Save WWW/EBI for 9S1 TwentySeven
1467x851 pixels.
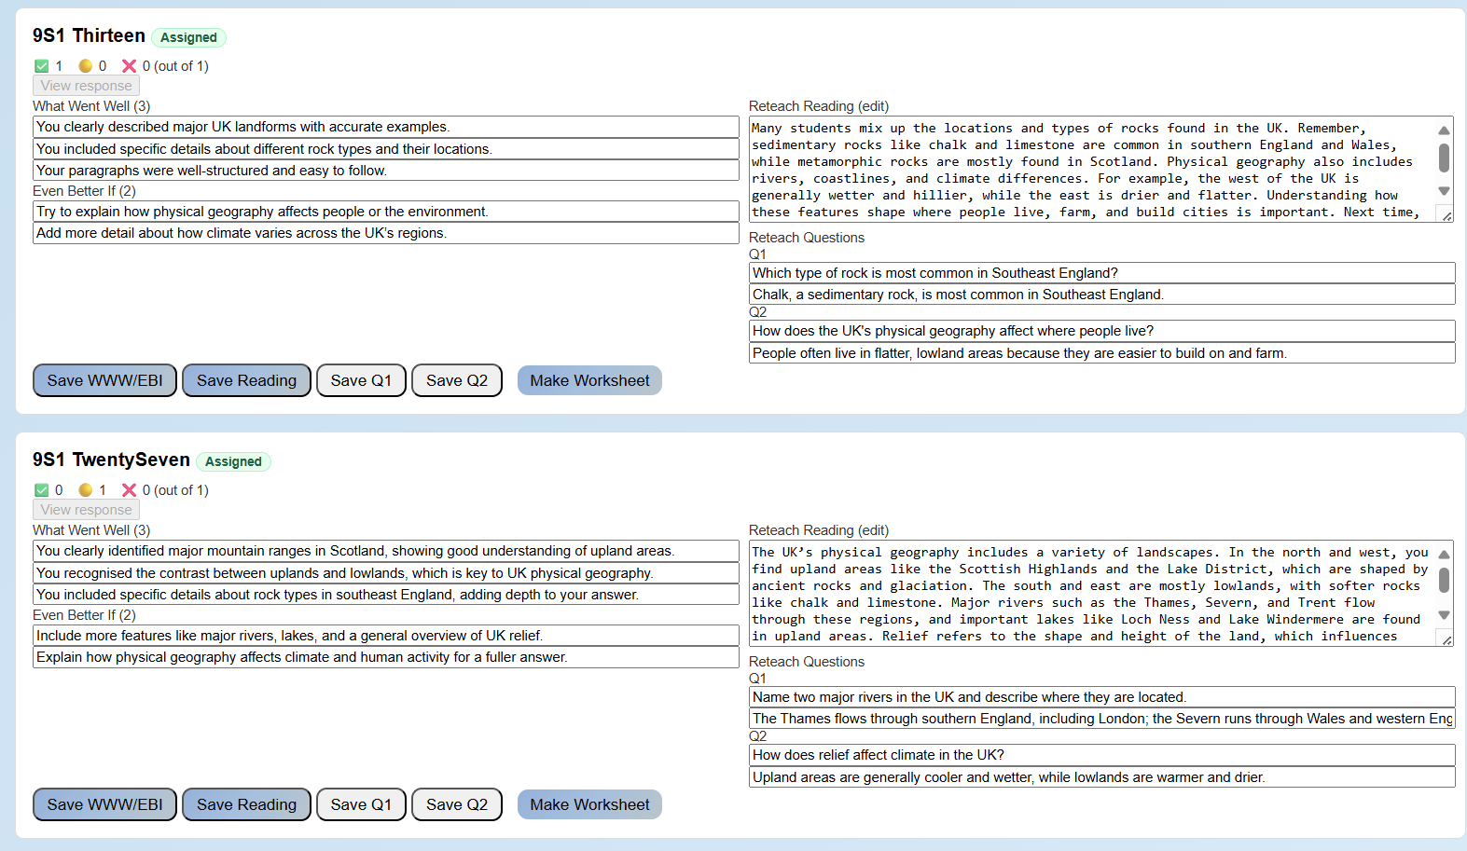pos(104,804)
